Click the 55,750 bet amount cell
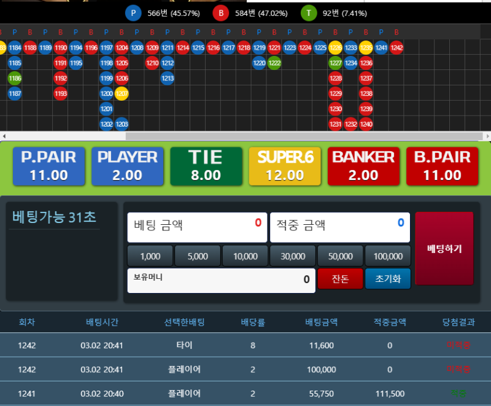This screenshot has height=406, width=491. pos(322,394)
